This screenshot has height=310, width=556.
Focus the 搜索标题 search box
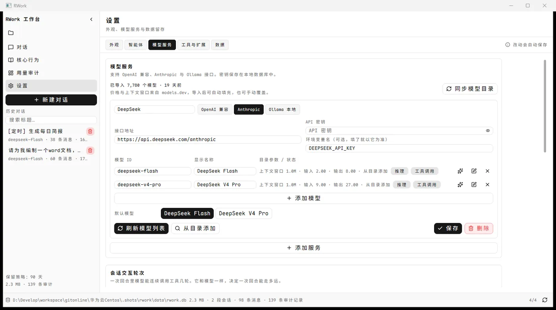click(x=51, y=120)
